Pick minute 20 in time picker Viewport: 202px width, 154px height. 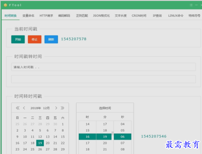pos(105,143)
